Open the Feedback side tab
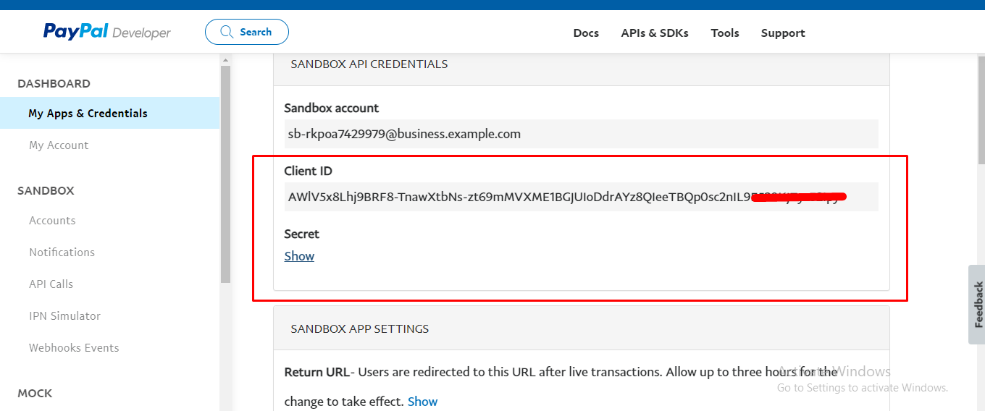This screenshot has height=411, width=985. (977, 304)
